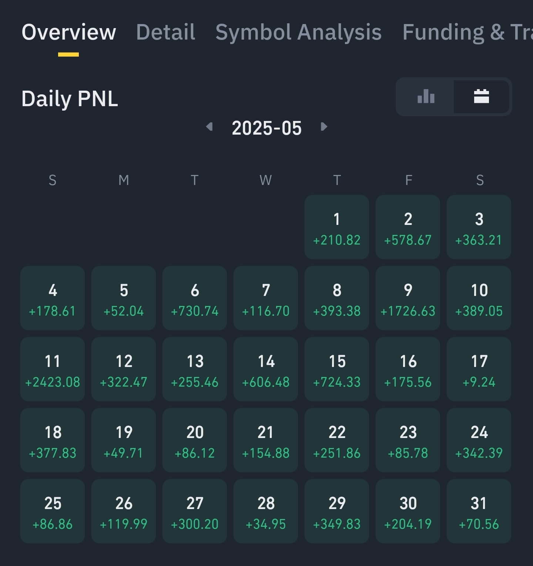Open May 17 showing +9.24

click(479, 369)
